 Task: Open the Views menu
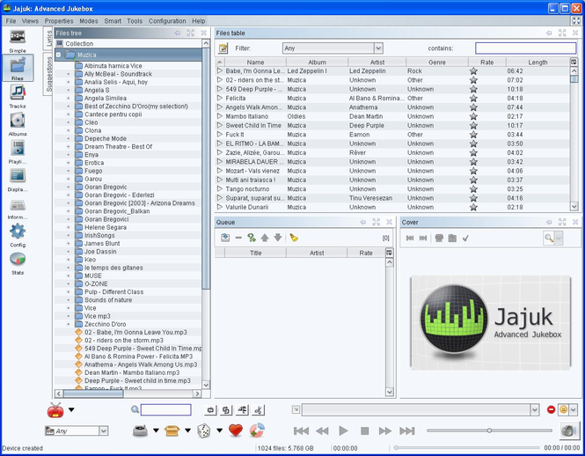(30, 21)
